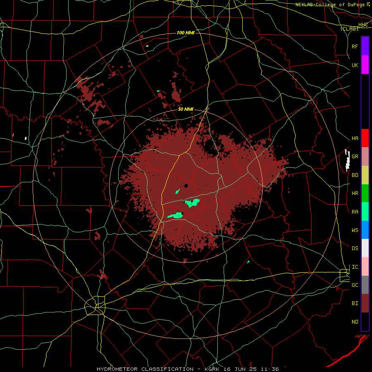This screenshot has width=372, height=372.
Task: Click the HR dark green legend swatch
Action: [x=365, y=193]
